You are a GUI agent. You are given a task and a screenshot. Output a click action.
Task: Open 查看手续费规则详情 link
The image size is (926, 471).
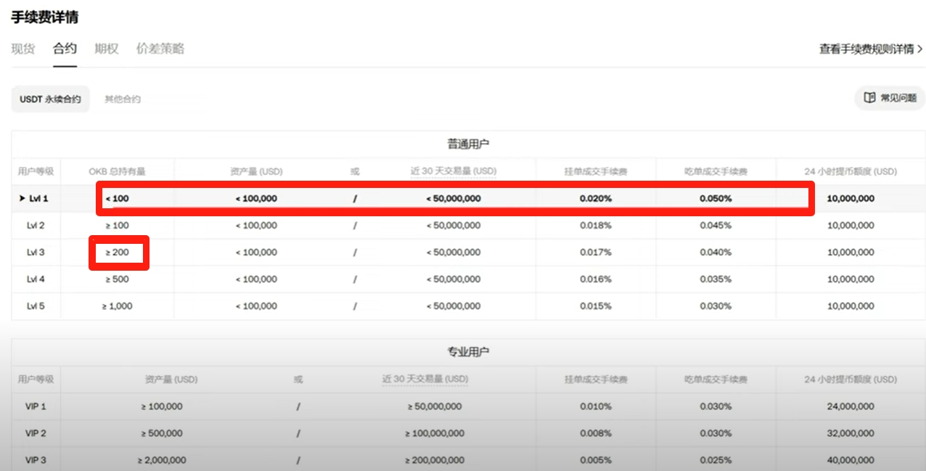click(866, 49)
